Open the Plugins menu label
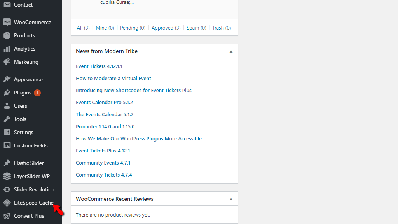The image size is (398, 224). pos(23,93)
